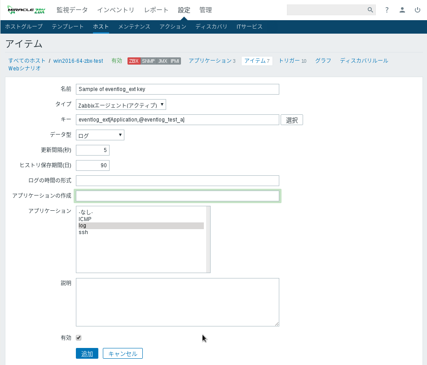
Task: Toggle the 有効 checkbox
Action: point(79,338)
